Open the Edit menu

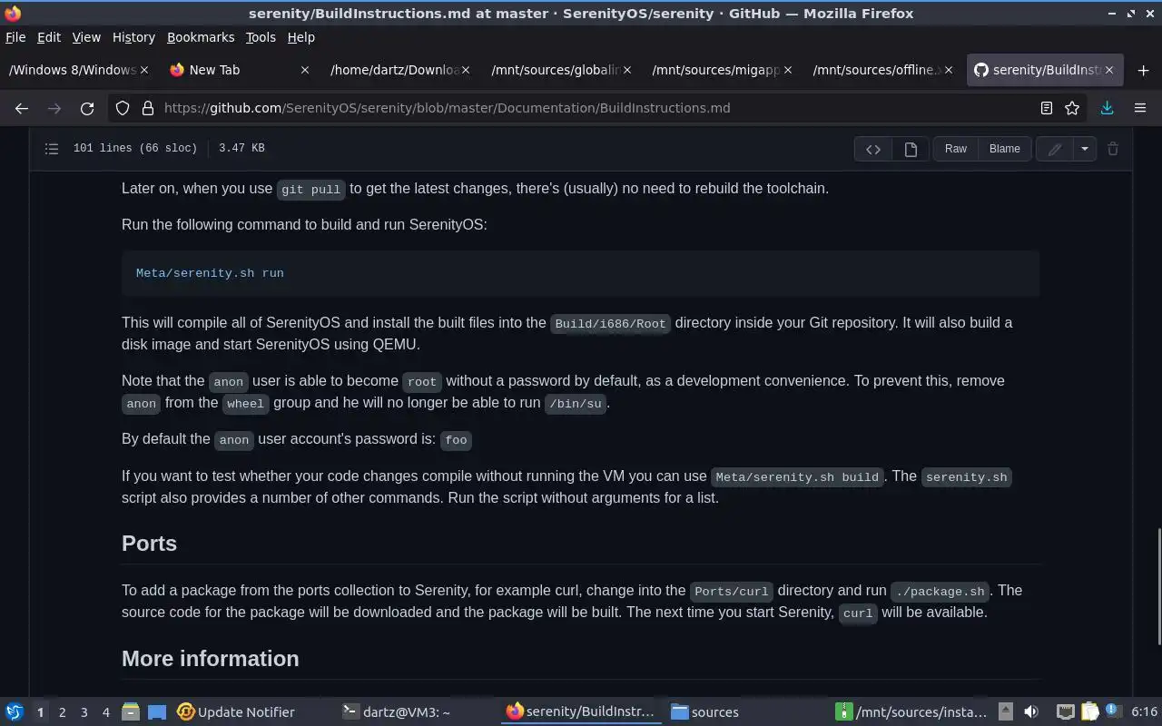[49, 37]
